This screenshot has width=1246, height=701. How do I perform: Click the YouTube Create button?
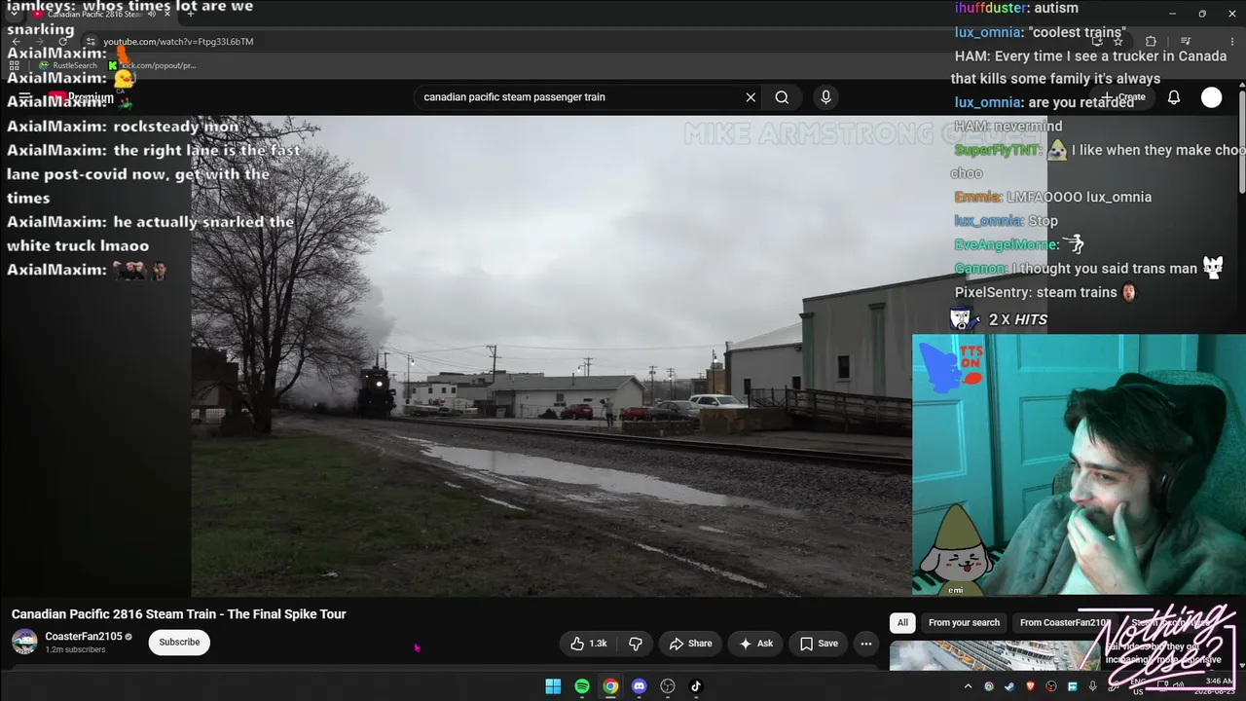point(1123,97)
